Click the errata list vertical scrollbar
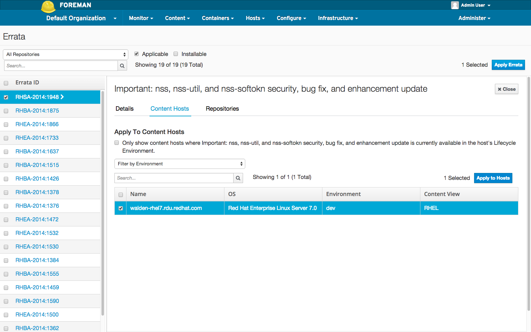The height and width of the screenshot is (332, 531). (x=103, y=203)
